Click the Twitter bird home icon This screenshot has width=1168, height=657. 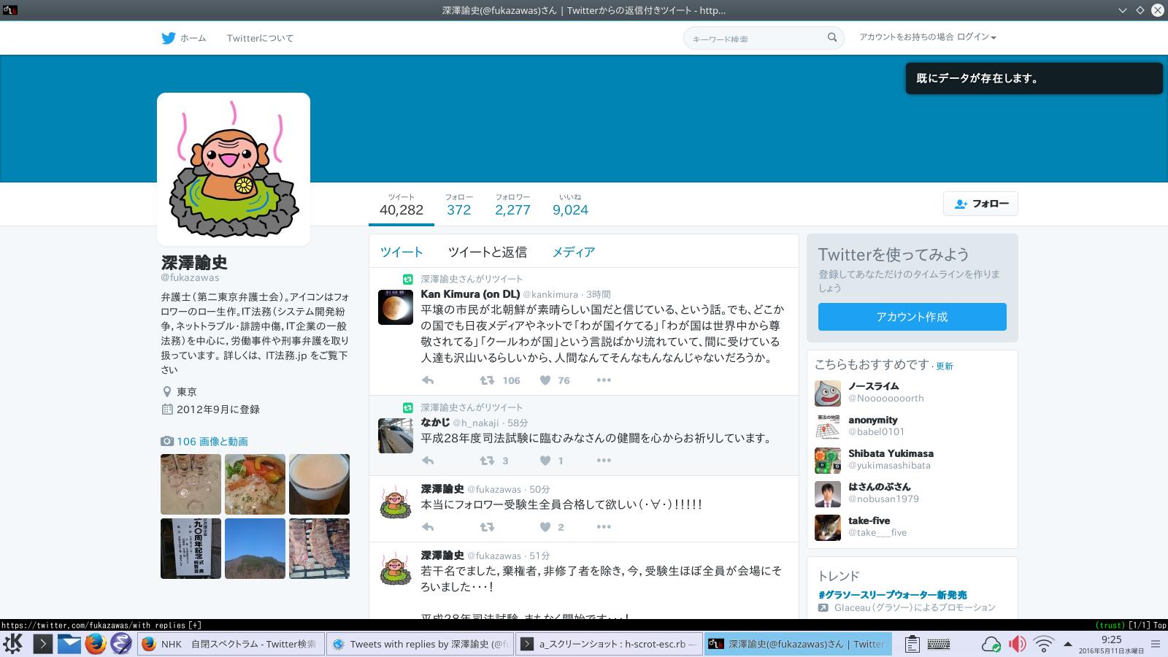(x=169, y=38)
